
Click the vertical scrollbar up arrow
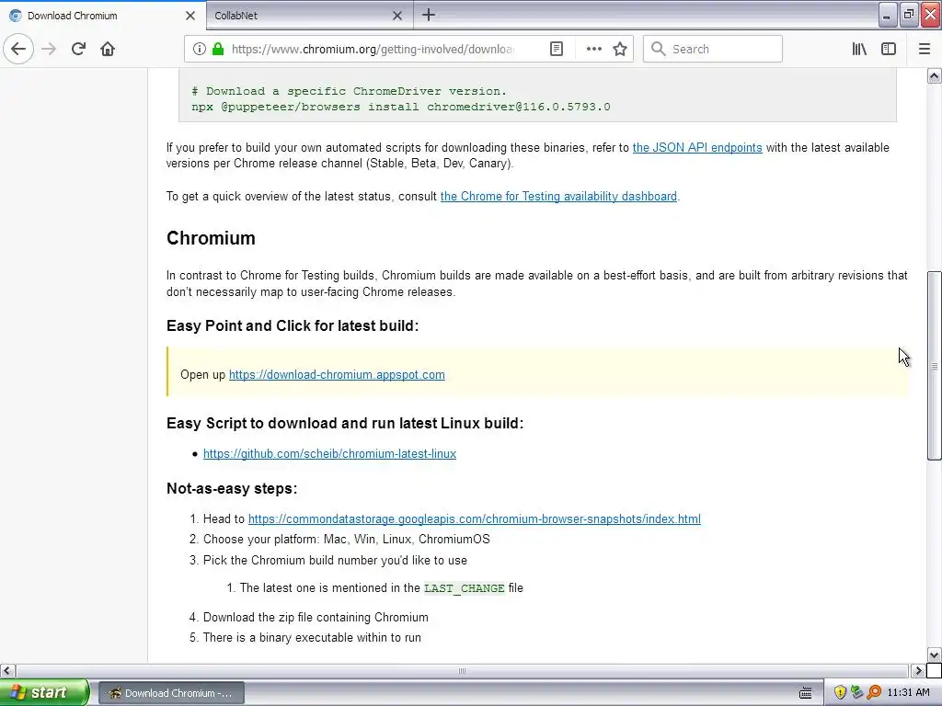pos(934,75)
